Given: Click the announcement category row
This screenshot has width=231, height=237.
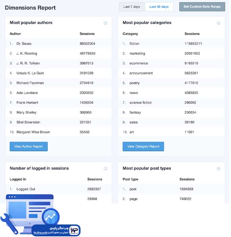Looking at the screenshot, I should coord(171,73).
